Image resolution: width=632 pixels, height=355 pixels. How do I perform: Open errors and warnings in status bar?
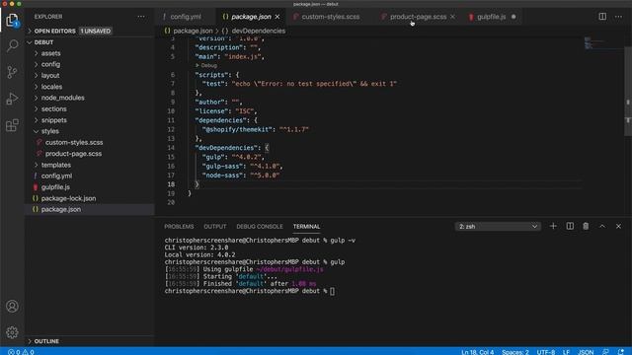tap(21, 352)
